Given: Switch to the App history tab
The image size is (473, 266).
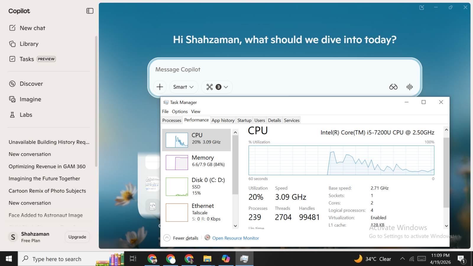Looking at the screenshot, I should [223, 120].
